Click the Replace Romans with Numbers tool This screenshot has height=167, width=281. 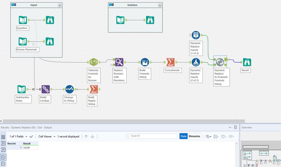click(x=119, y=62)
